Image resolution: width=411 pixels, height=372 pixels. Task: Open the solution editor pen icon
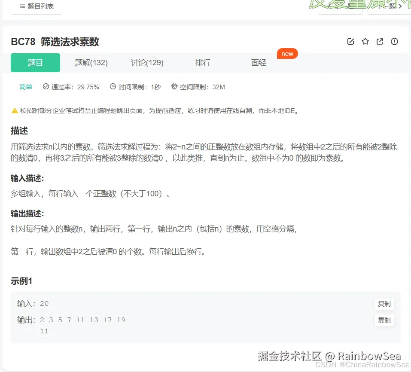350,41
